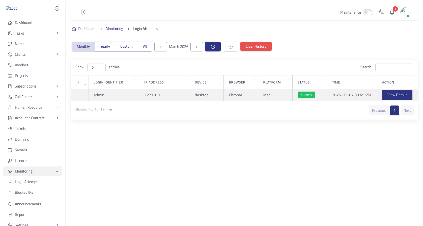Viewport: 423px width, 226px height.
Task: Click the Dashboard home icon in sidebar
Action: tap(10, 23)
